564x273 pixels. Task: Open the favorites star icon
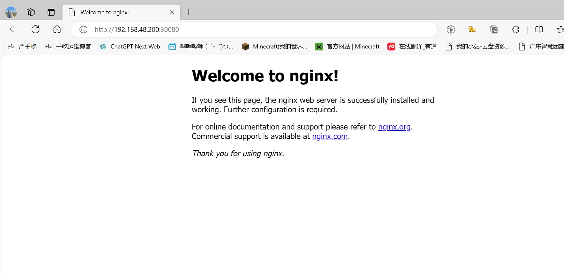560,30
